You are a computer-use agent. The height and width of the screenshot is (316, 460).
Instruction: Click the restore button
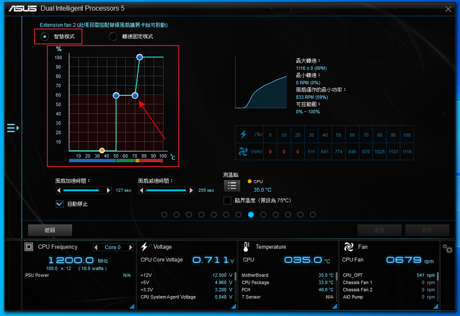click(379, 230)
